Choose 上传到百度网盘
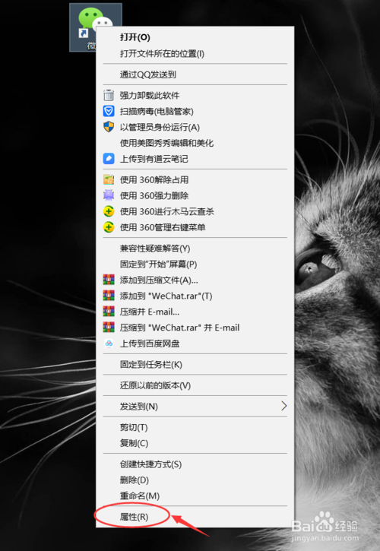Screen dimensions: 380x551 pyautogui.click(x=195, y=344)
